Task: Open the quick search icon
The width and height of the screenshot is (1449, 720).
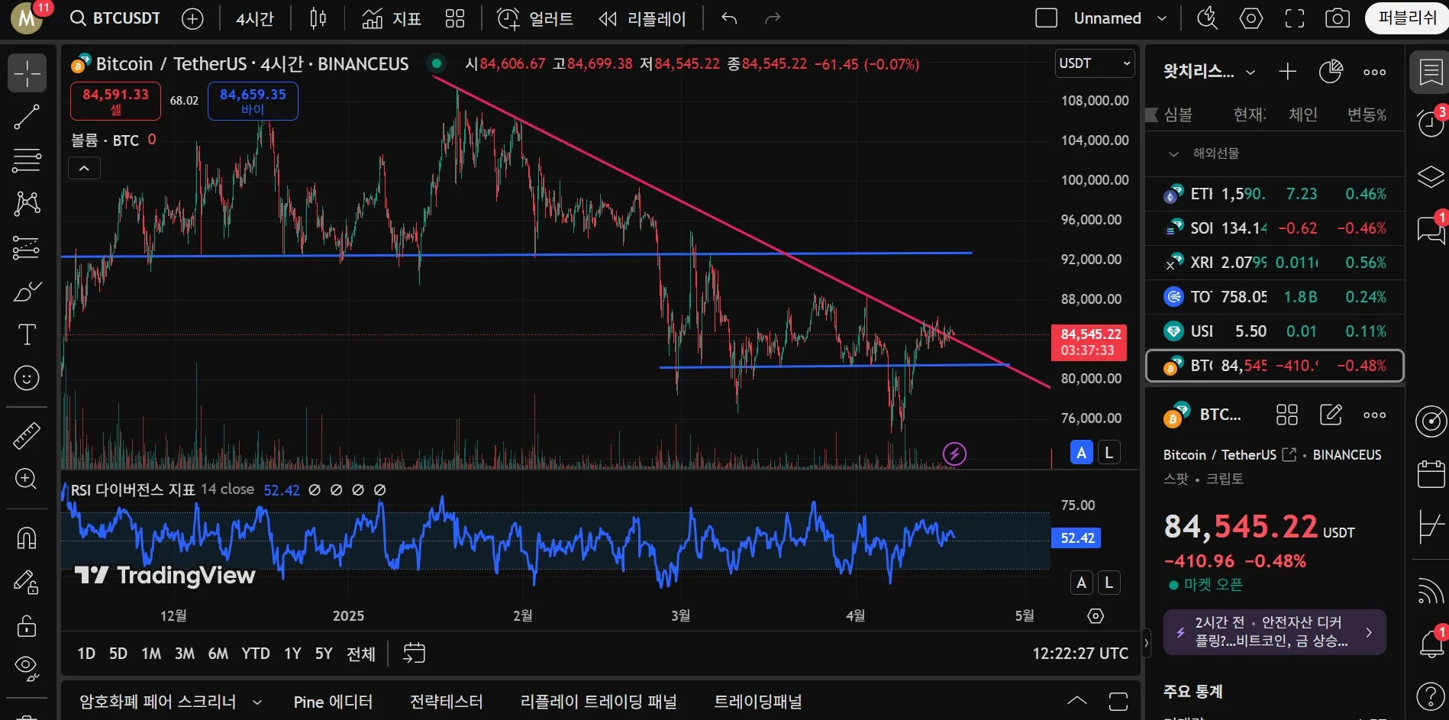Action: (x=1207, y=18)
